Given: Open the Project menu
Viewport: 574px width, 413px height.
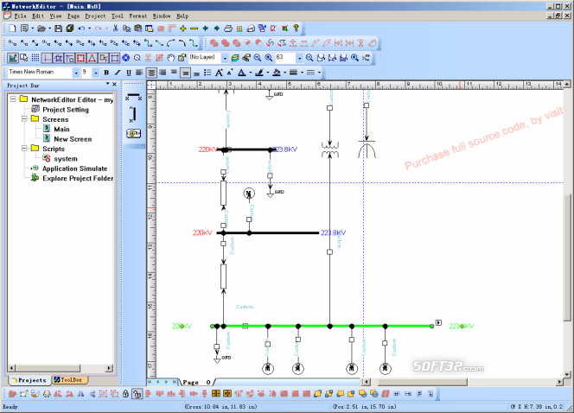Looking at the screenshot, I should (x=95, y=16).
